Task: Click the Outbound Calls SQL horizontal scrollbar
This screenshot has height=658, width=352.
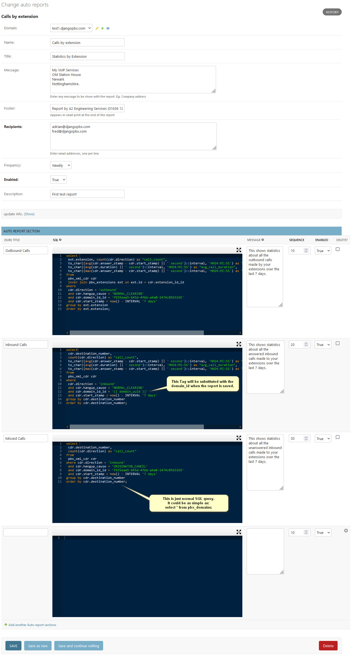Action: (x=137, y=333)
